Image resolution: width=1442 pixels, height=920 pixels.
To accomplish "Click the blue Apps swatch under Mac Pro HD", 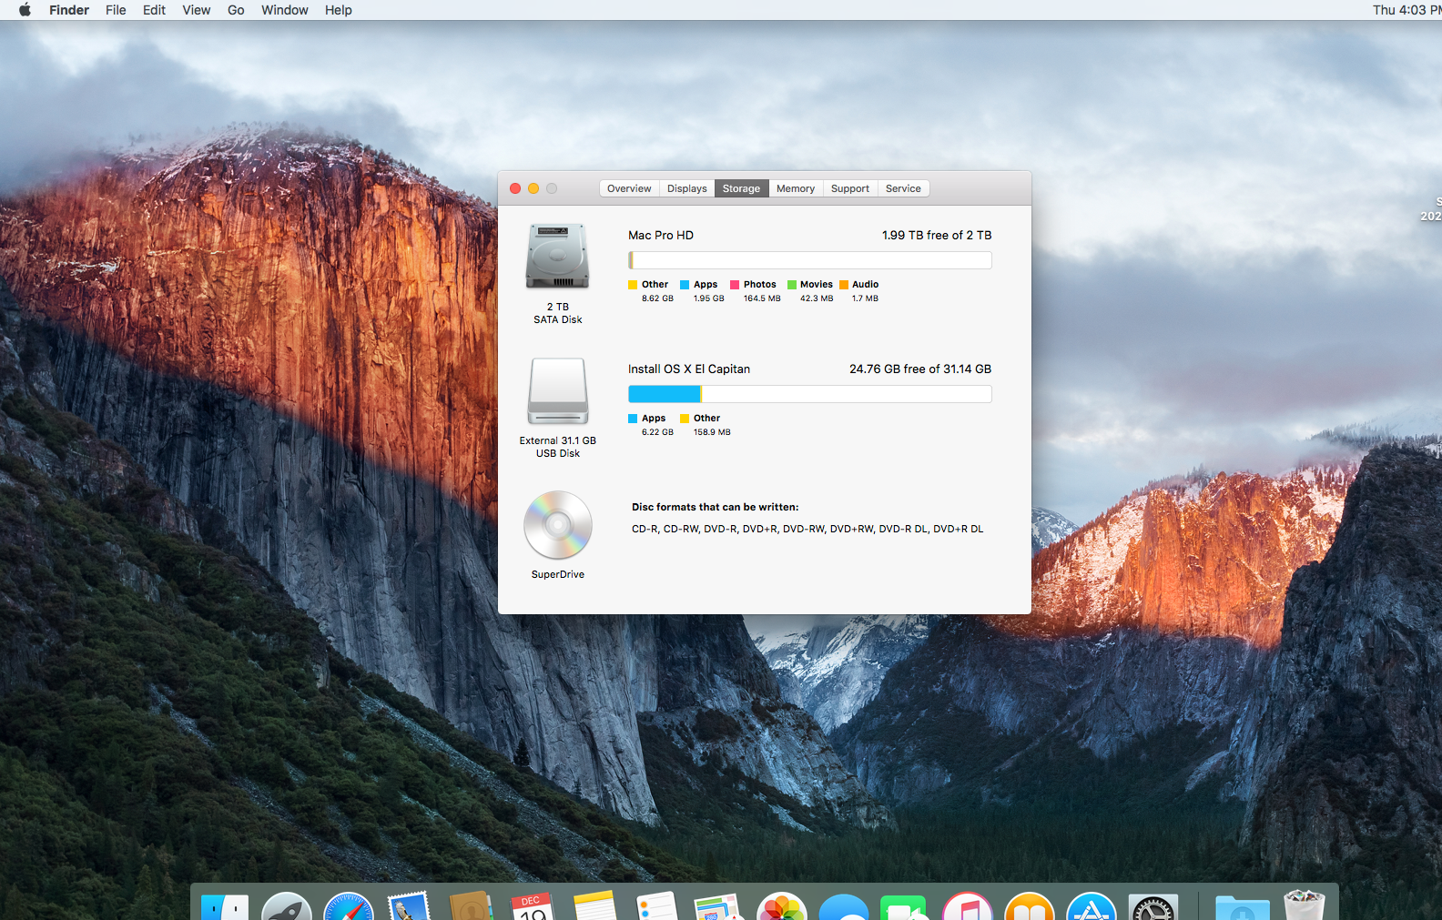I will point(685,285).
